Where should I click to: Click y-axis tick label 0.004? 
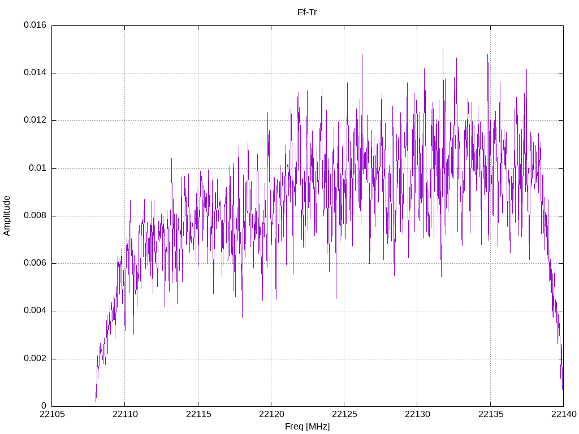(35, 311)
